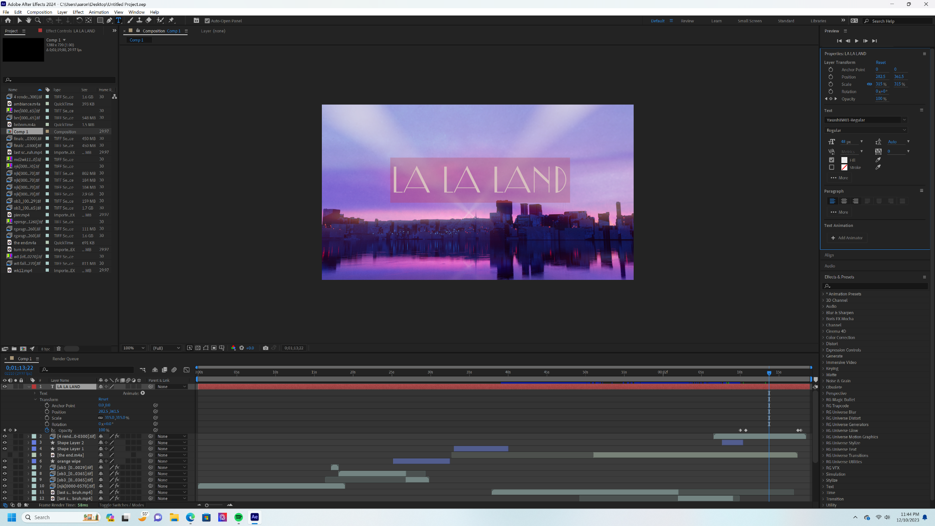935x526 pixels.
Task: Open Spotify from the taskbar
Action: (x=238, y=517)
